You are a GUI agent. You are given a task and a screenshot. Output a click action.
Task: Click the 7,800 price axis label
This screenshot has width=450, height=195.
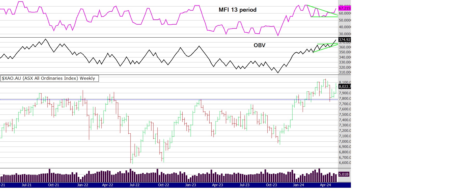pos(345,98)
